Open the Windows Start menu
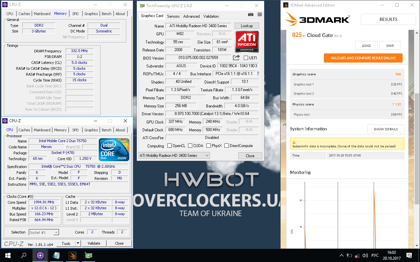 click(x=8, y=255)
